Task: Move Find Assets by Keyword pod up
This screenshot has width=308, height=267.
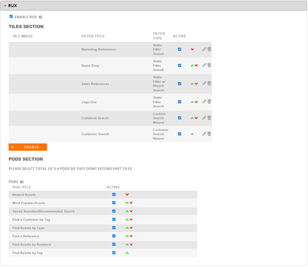Action: click(x=127, y=244)
